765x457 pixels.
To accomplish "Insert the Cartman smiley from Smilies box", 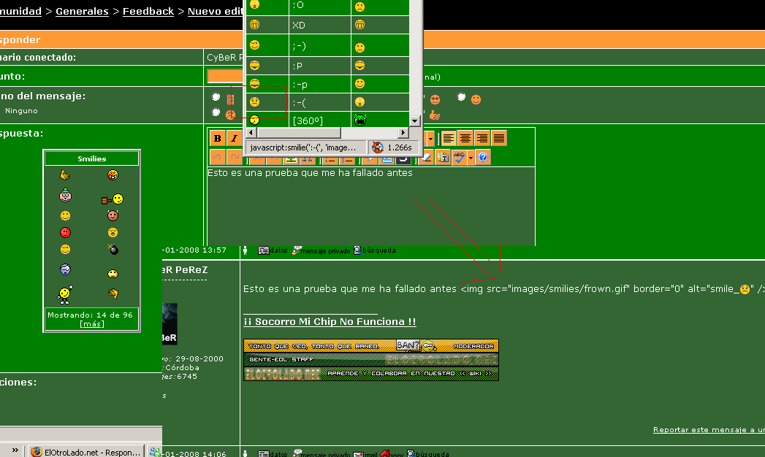I will point(65,196).
